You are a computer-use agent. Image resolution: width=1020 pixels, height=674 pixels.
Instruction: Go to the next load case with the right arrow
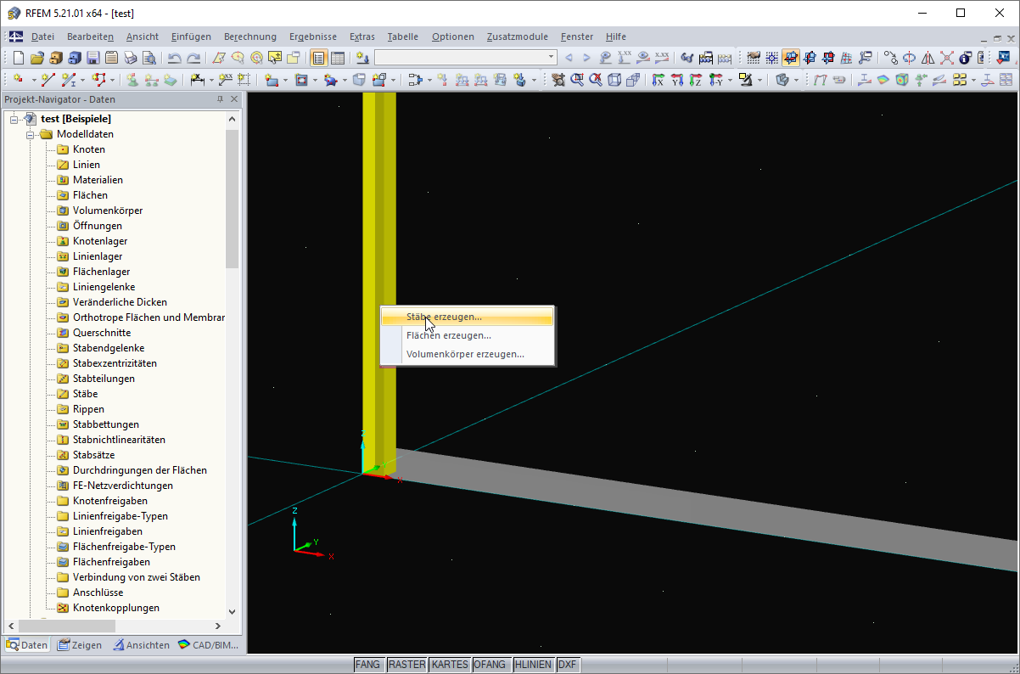click(x=586, y=58)
